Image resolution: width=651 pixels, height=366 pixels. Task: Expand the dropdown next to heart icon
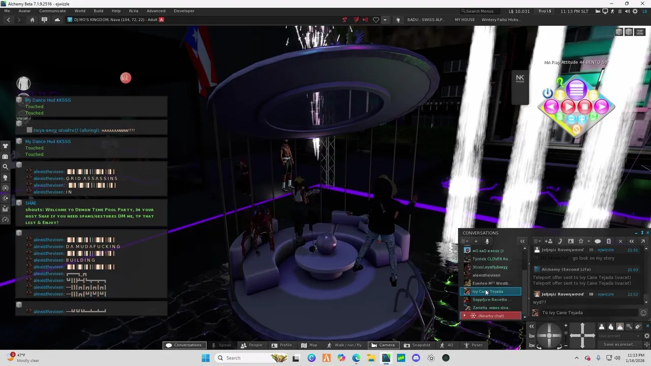pyautogui.click(x=384, y=20)
